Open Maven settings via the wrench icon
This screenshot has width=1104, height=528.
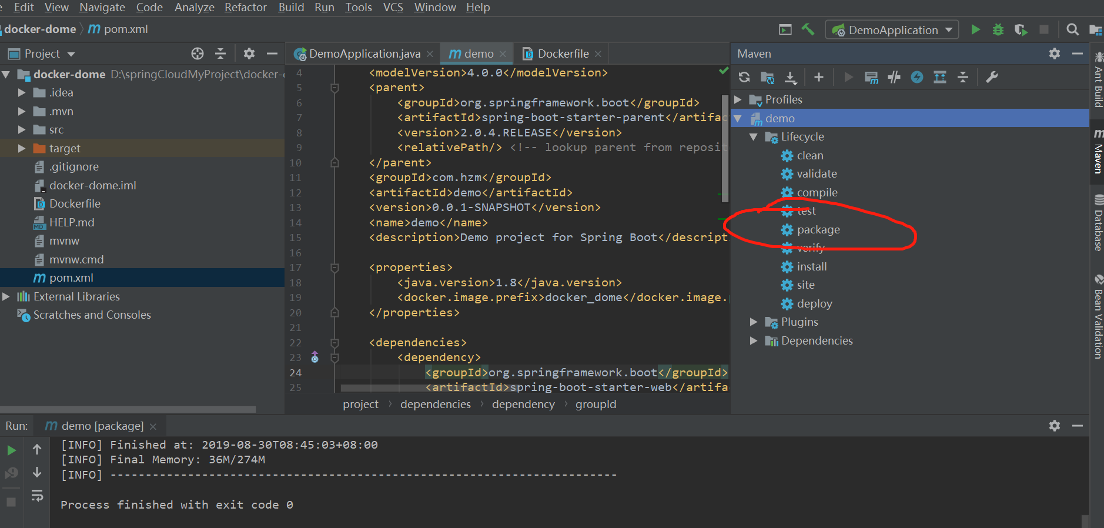click(x=992, y=77)
